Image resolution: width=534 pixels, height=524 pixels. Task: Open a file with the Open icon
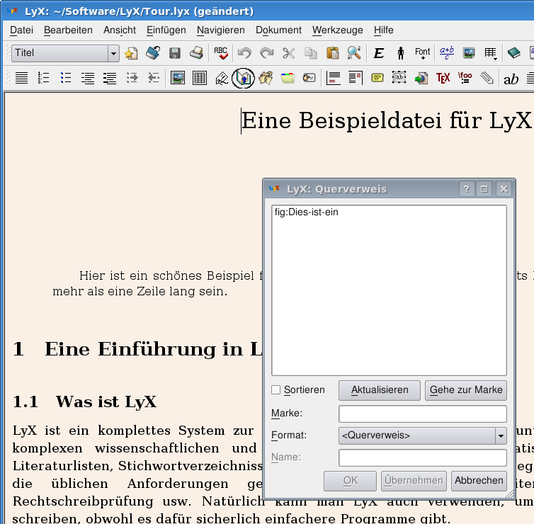click(153, 53)
